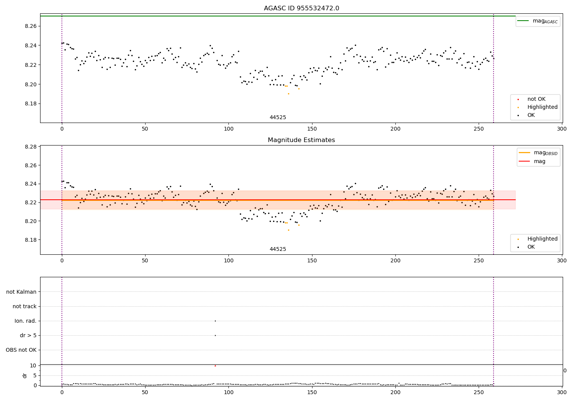Click the '10' tick on the dr axis
The width and height of the screenshot is (573, 401).
coord(33,366)
